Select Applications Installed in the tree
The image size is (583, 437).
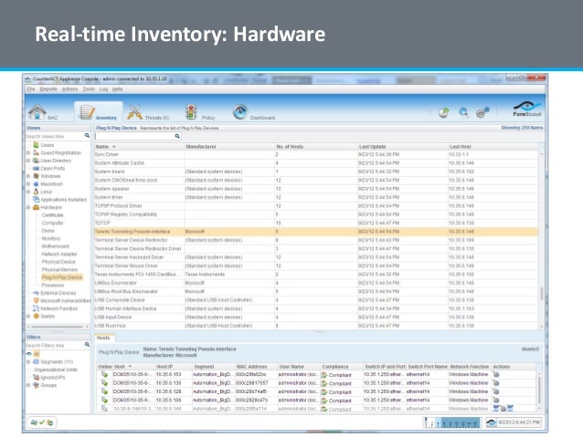point(63,200)
